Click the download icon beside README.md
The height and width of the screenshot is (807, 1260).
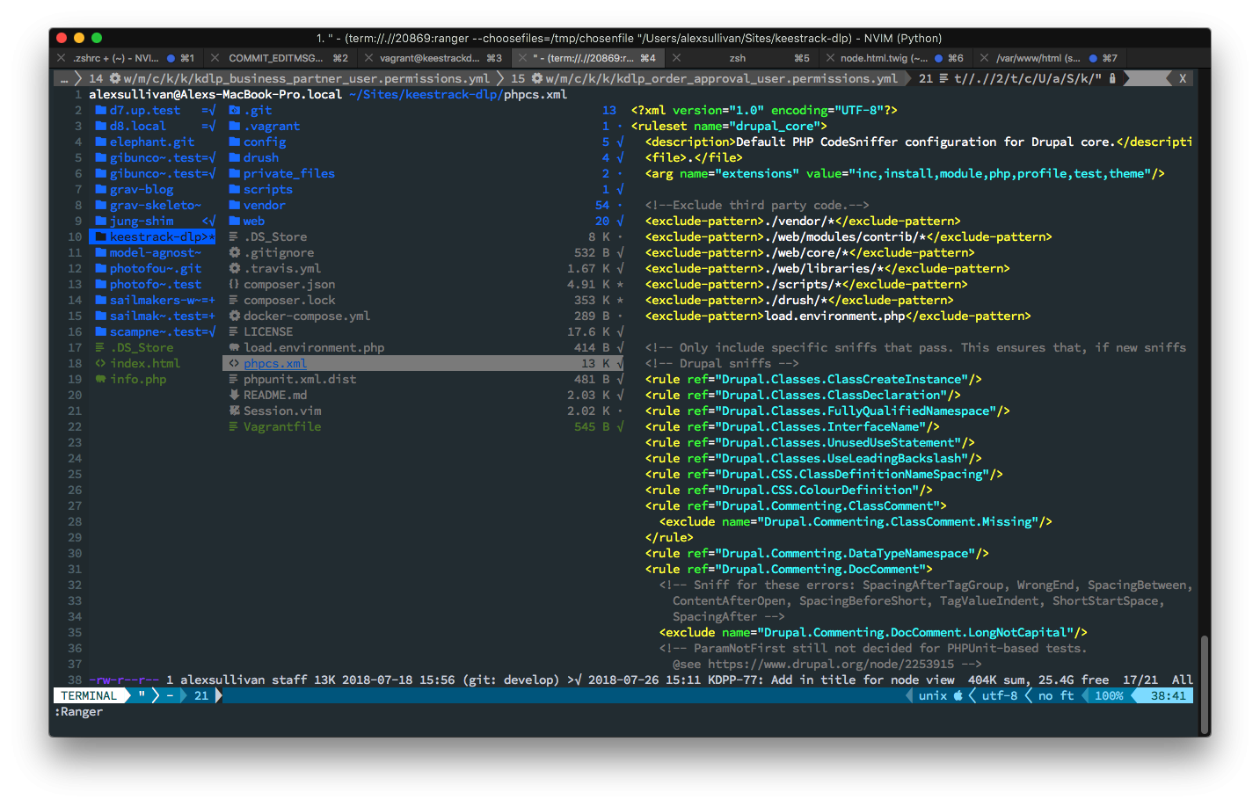(x=235, y=395)
